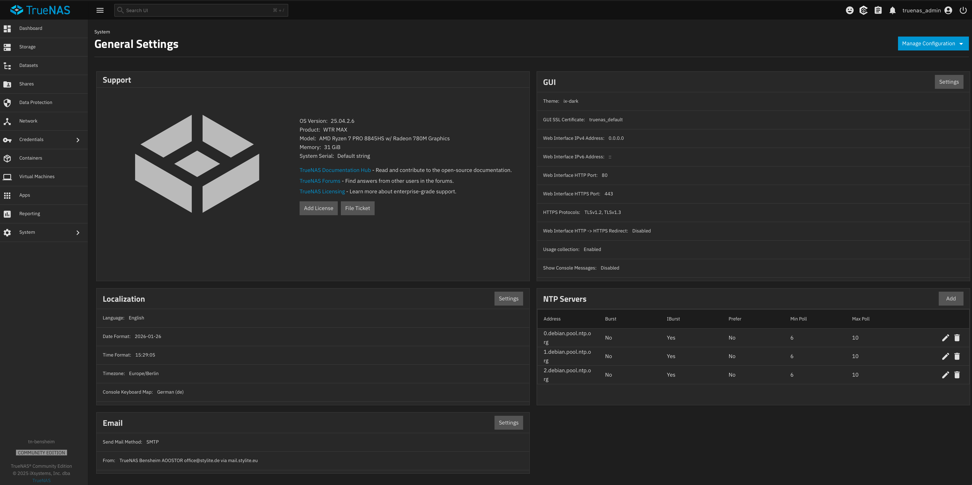Select Storage in the sidebar
Screen dimensions: 972x485
[x=27, y=47]
